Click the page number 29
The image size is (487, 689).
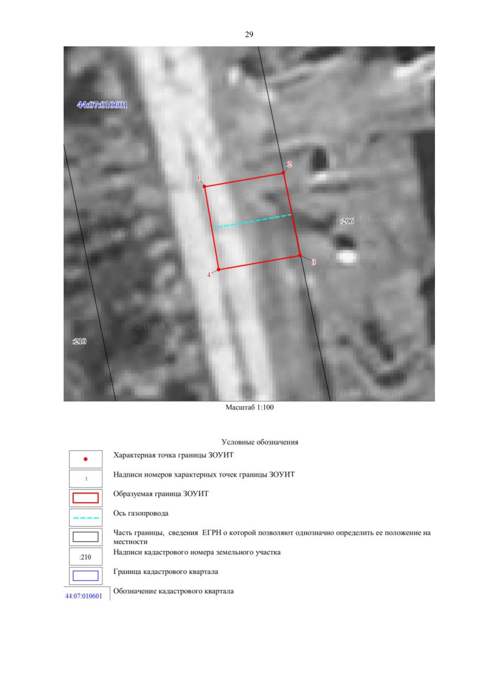(x=249, y=35)
